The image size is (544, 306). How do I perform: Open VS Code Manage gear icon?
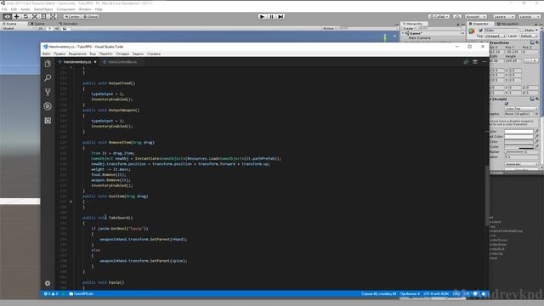pyautogui.click(x=48, y=283)
